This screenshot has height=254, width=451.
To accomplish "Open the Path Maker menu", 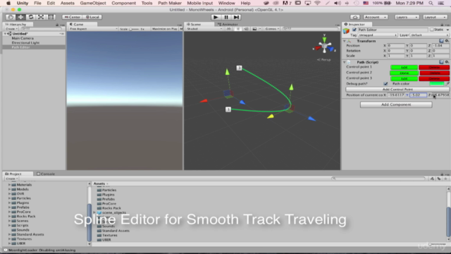I will click(170, 3).
